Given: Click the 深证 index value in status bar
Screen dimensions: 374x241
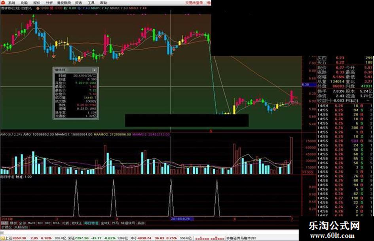Looking at the screenshot, I should tap(82, 238).
